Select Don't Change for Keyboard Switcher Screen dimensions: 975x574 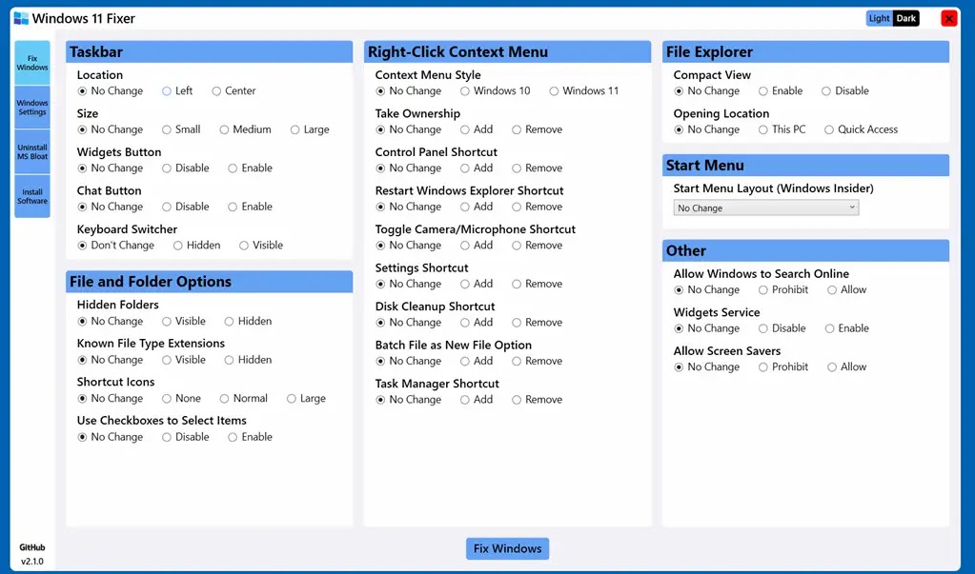[x=115, y=245]
